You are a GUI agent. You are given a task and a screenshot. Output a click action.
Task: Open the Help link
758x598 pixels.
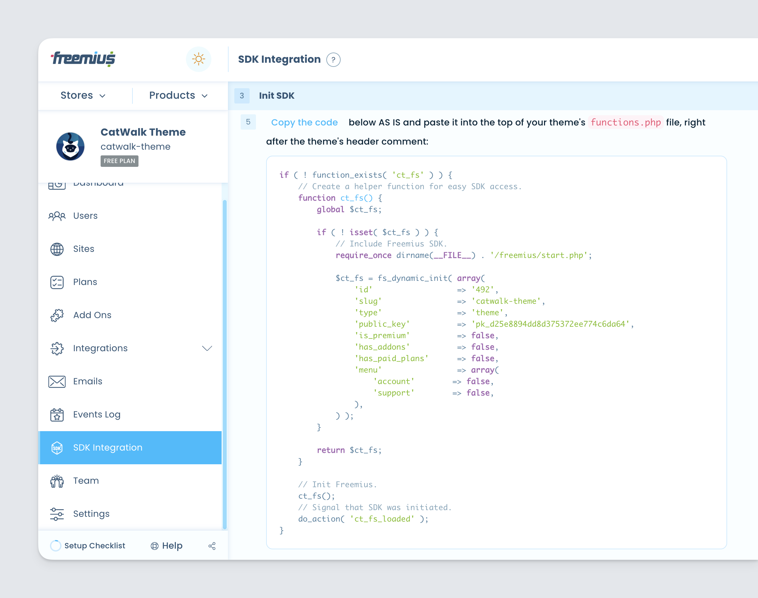[172, 545]
